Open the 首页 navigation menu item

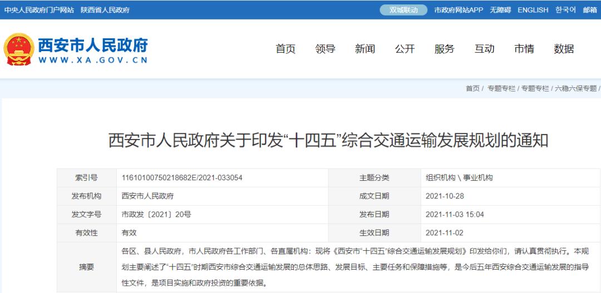tap(285, 49)
